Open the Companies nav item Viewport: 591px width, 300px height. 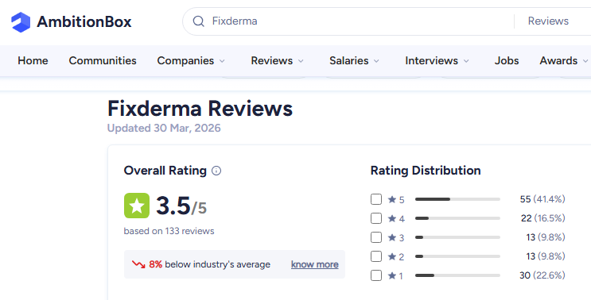tap(185, 60)
